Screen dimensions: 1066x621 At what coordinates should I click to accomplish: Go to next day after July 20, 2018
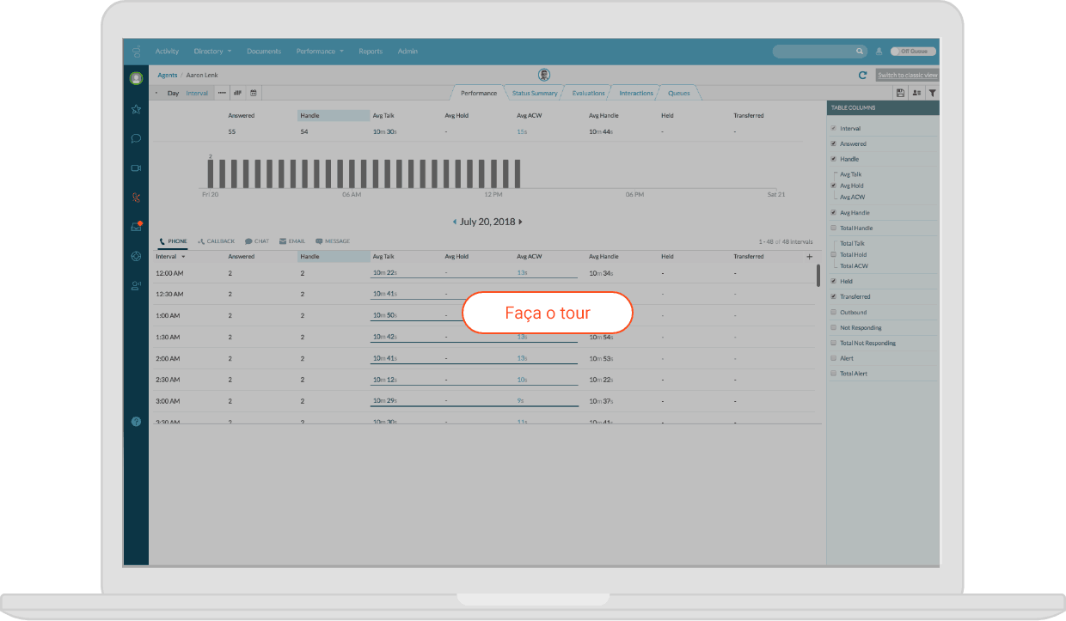pyautogui.click(x=521, y=222)
